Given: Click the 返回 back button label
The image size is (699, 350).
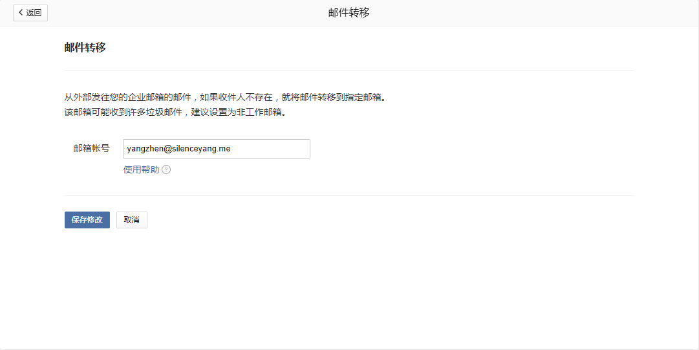Looking at the screenshot, I should pos(34,13).
